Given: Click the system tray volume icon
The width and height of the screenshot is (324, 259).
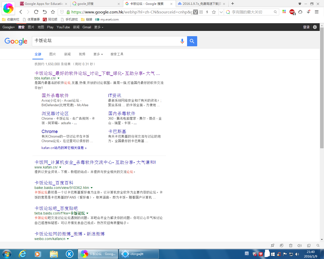Looking at the screenshot, I should coord(297,254).
